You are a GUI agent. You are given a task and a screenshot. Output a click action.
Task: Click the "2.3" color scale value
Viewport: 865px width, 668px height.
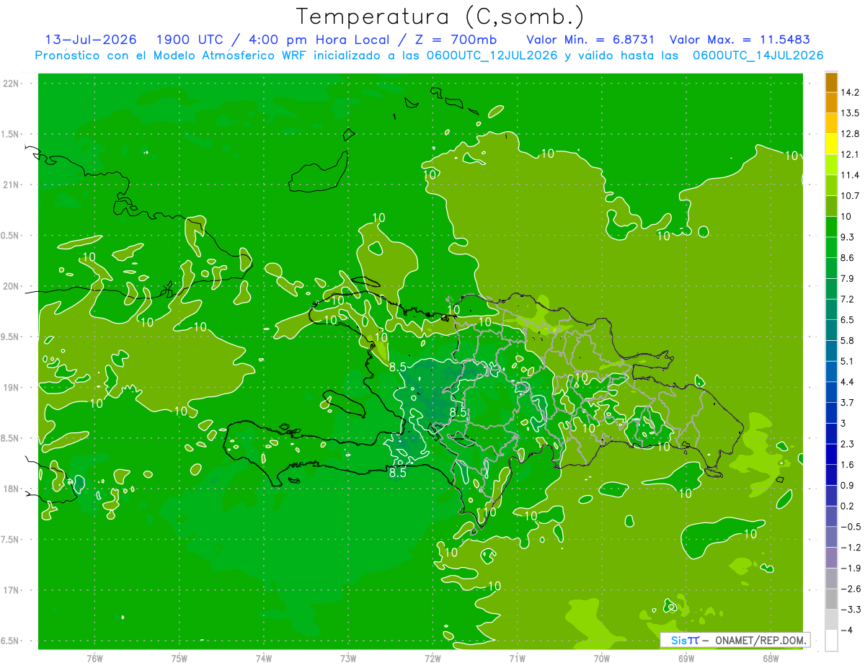[x=848, y=444]
